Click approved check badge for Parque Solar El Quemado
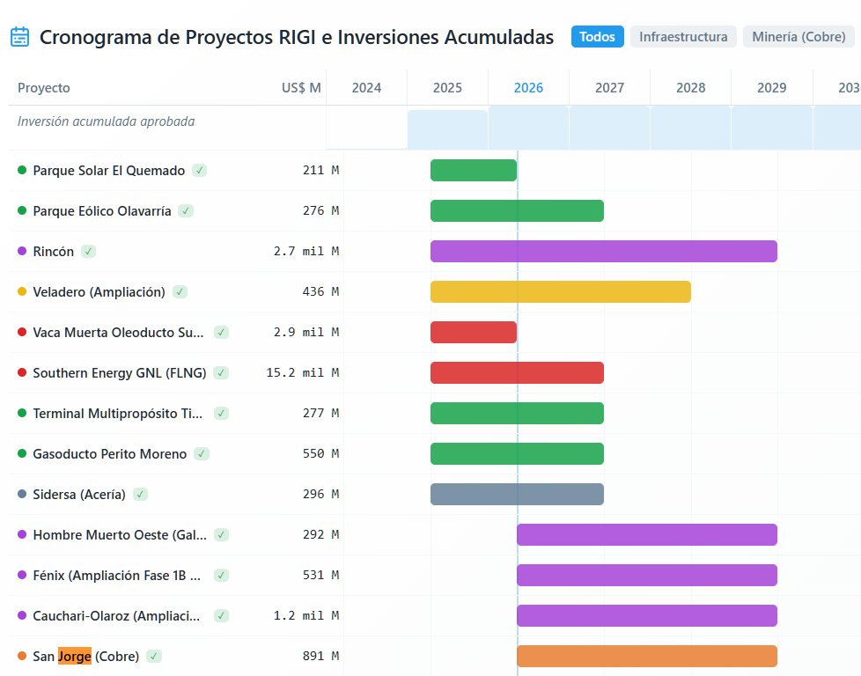861x676 pixels. tap(199, 170)
